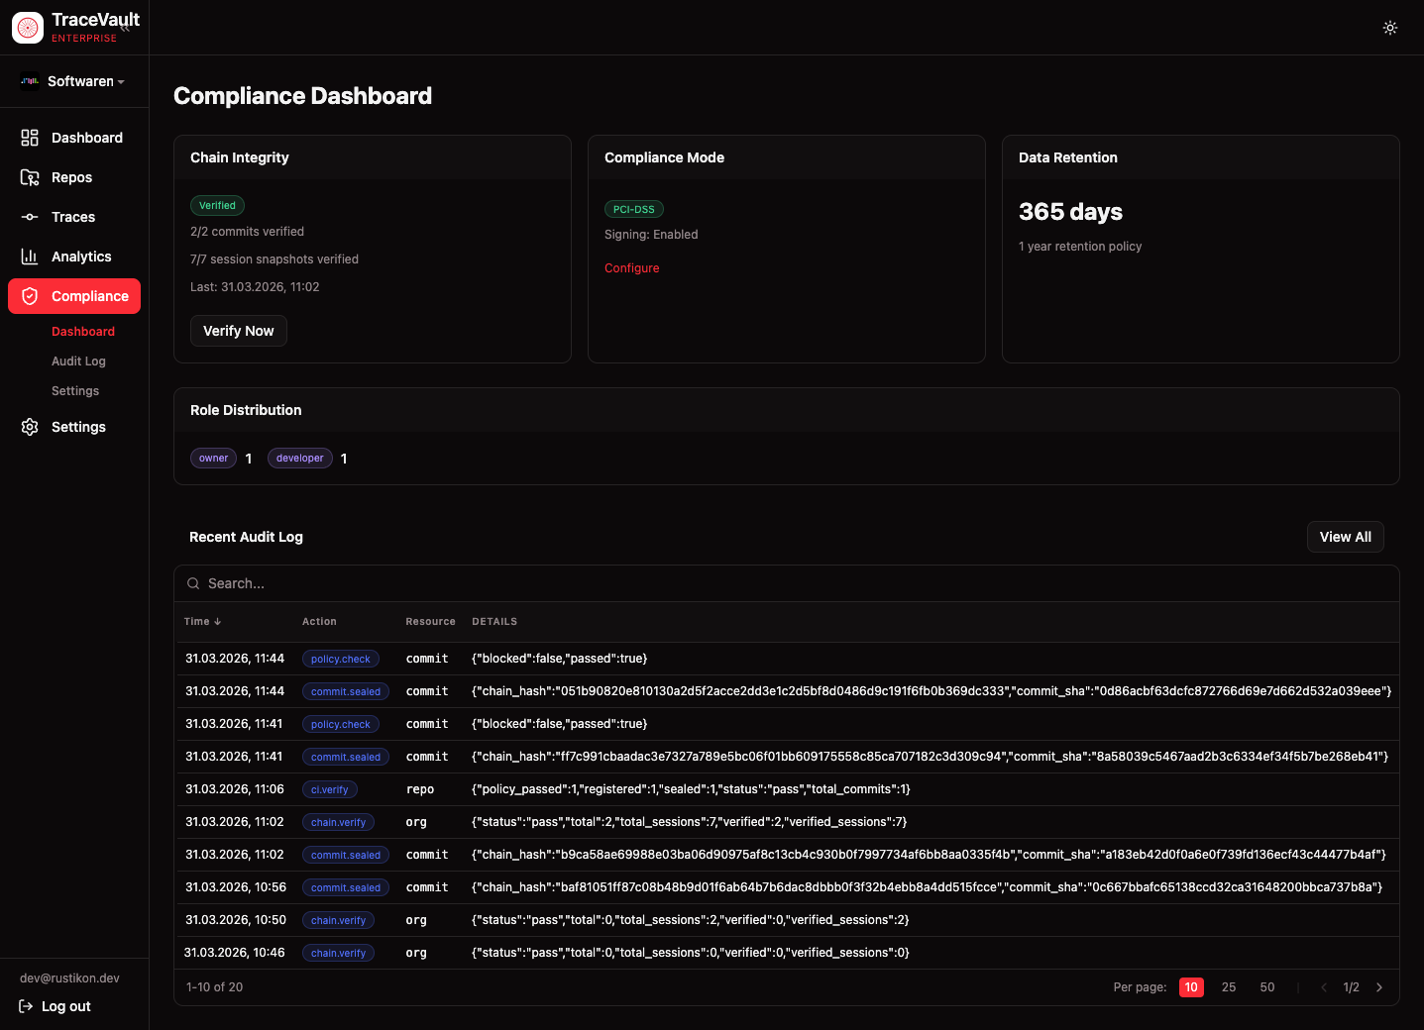This screenshot has width=1424, height=1030.
Task: Click the Compliance shield icon
Action: (x=30, y=296)
